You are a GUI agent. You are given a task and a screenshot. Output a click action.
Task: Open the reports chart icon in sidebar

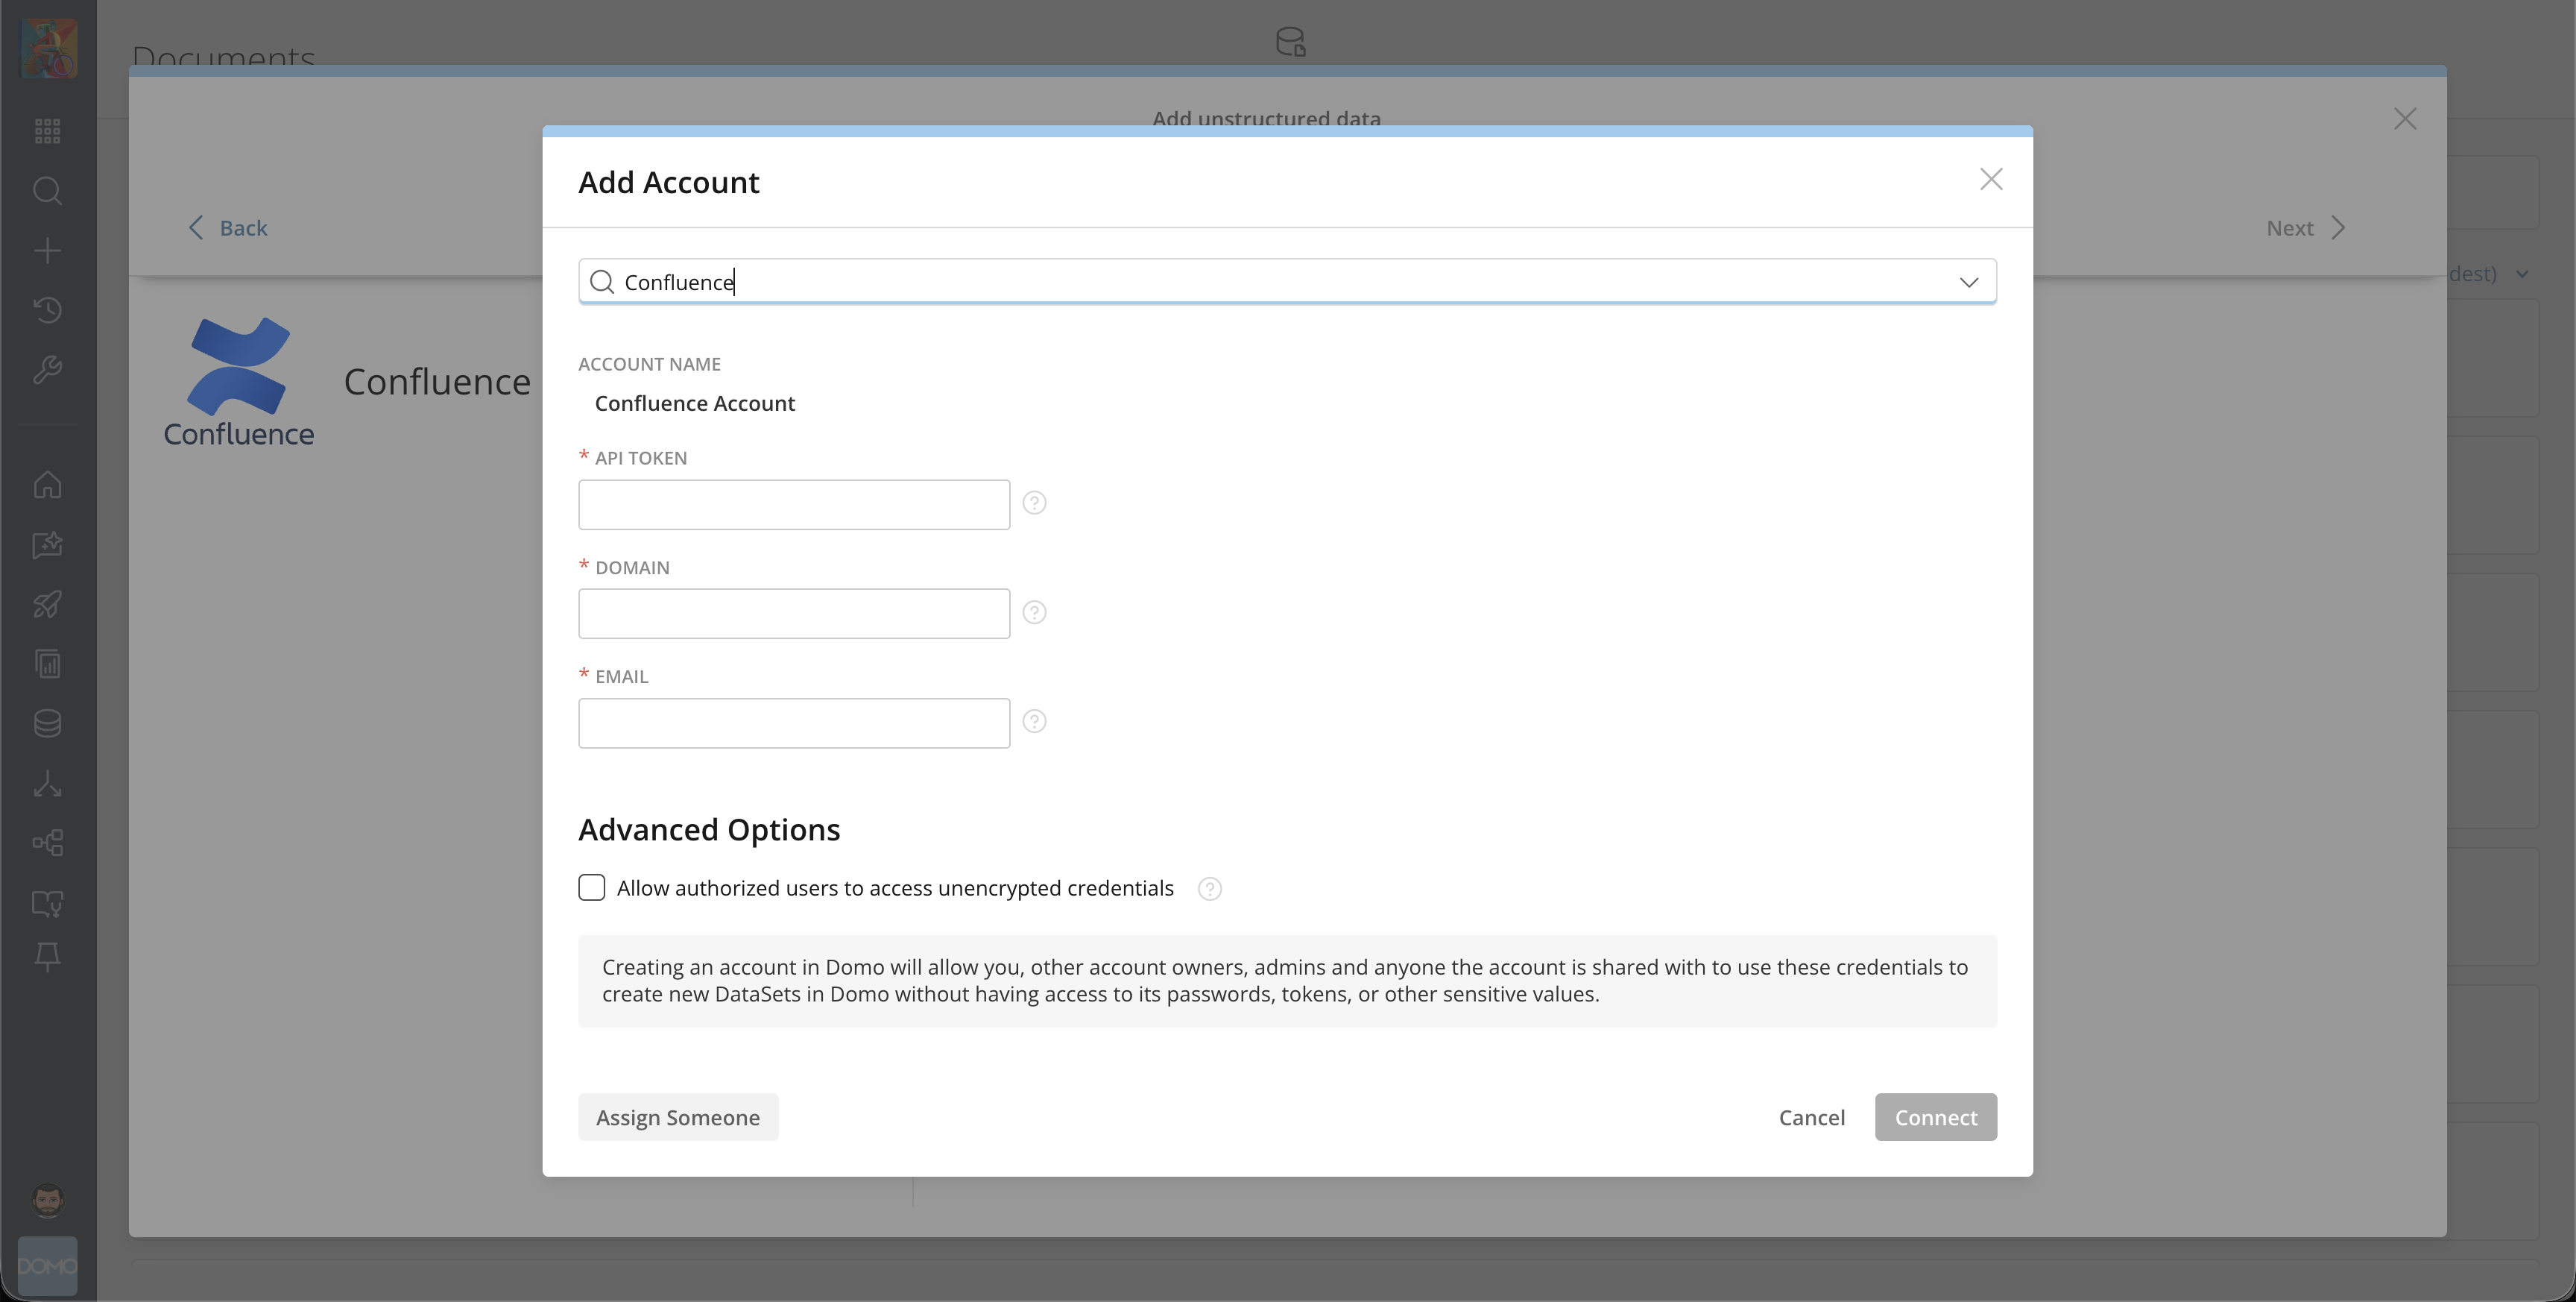pyautogui.click(x=47, y=664)
